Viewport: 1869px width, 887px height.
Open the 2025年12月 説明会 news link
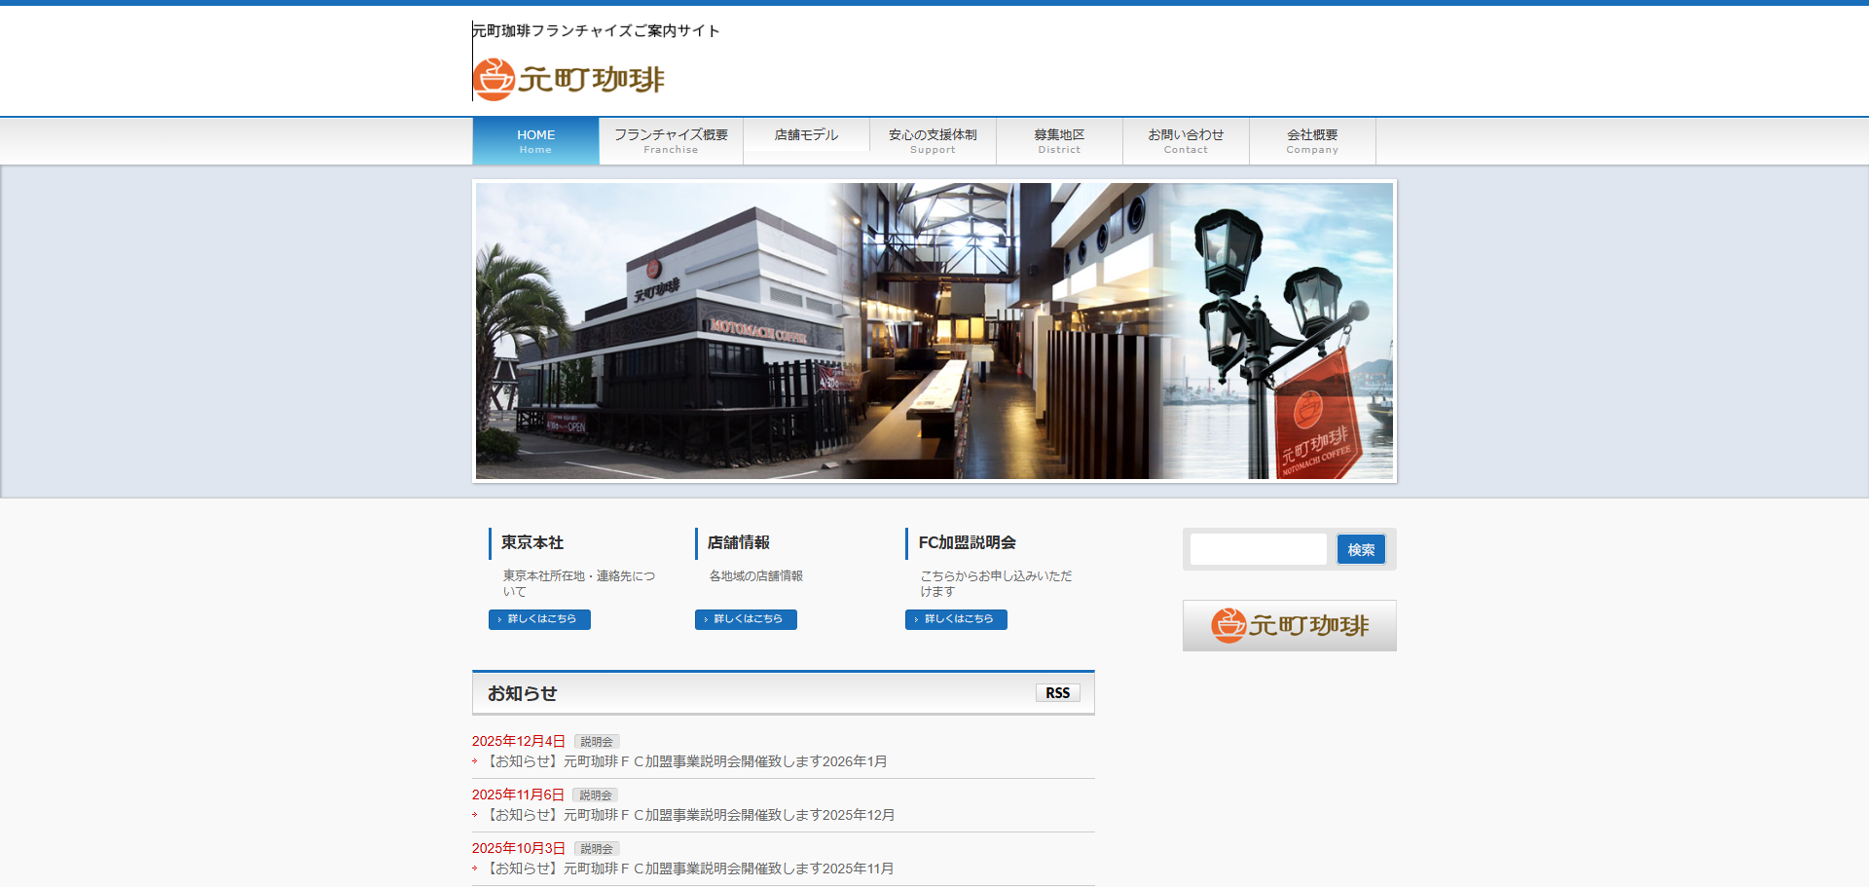[x=690, y=815]
